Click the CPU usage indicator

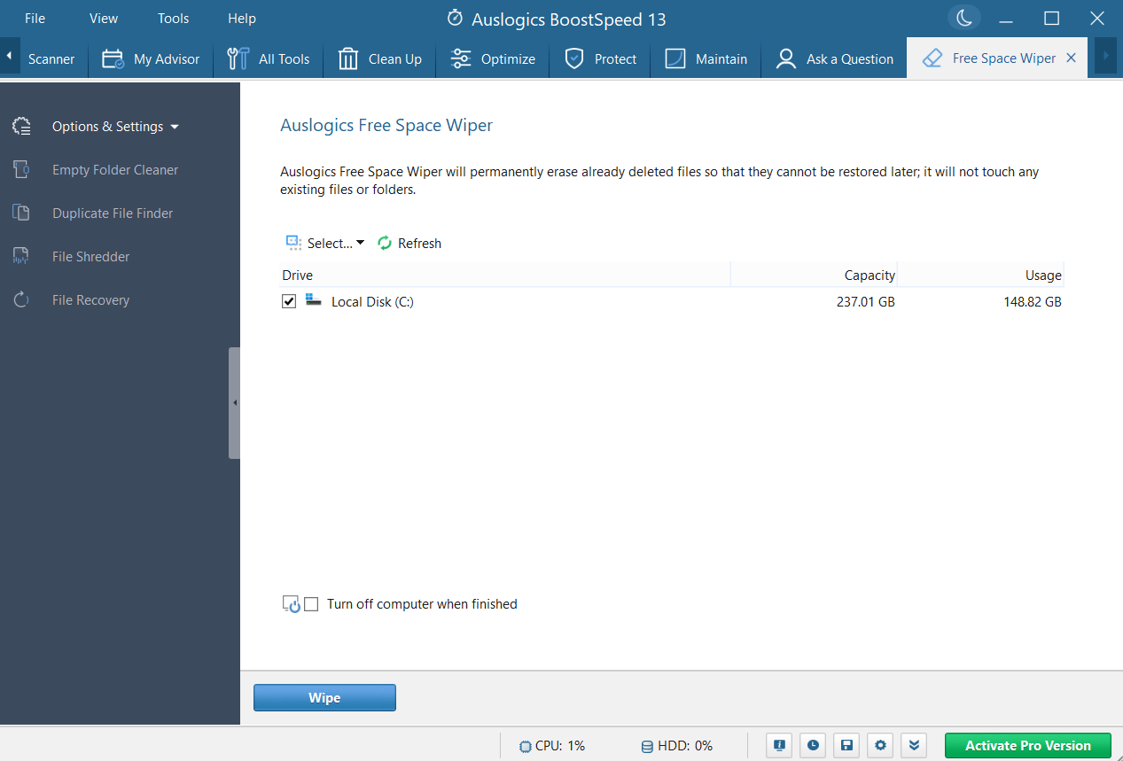[x=552, y=746]
